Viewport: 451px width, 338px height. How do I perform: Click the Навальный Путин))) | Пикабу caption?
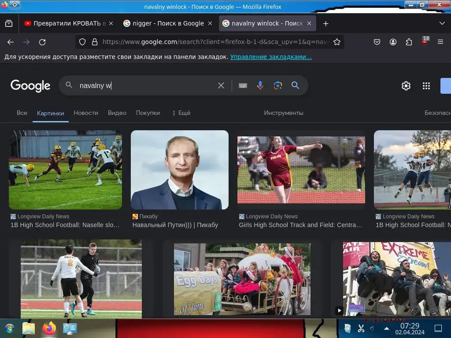coord(175,225)
